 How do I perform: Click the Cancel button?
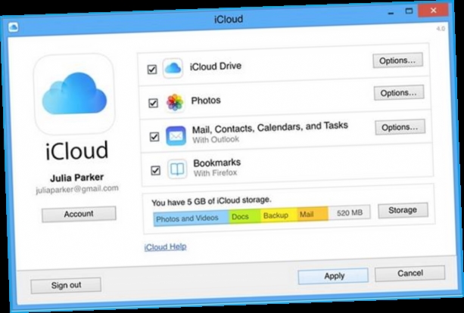[x=410, y=274]
